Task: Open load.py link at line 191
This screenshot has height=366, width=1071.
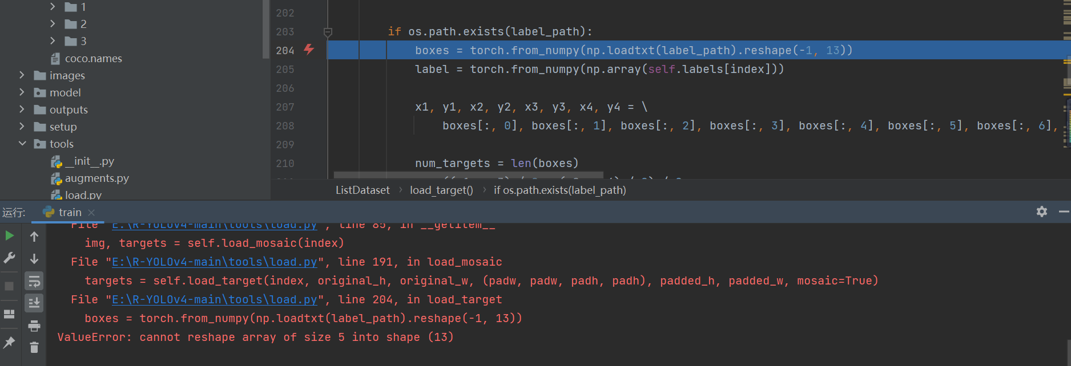Action: pos(214,262)
